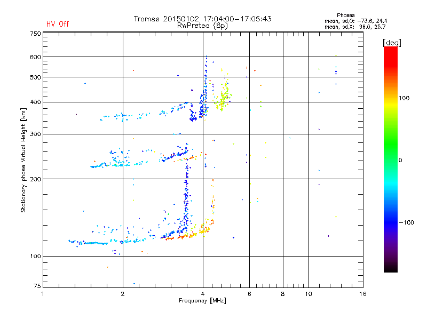Click the 'mean, sd,X: 96.0, 25.7' line

coord(355,27)
